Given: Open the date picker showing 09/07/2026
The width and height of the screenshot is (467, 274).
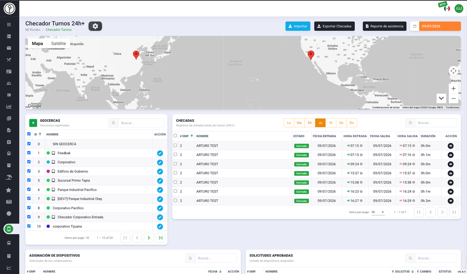Looking at the screenshot, I should (x=435, y=26).
